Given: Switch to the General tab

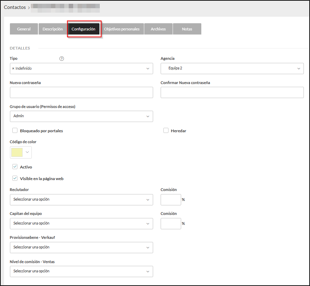Looking at the screenshot, I should (x=24, y=29).
